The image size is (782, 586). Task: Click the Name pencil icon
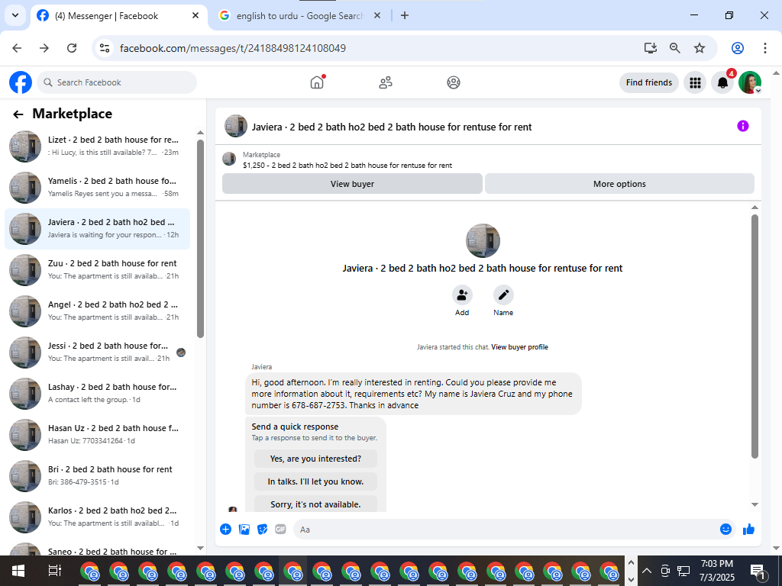tap(503, 295)
